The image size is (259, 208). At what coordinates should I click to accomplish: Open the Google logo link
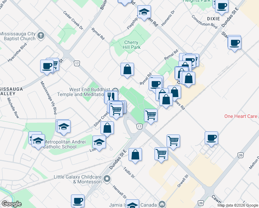11,204
